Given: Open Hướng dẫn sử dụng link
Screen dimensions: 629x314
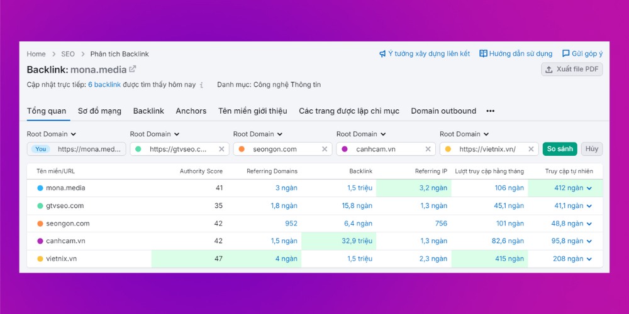Looking at the screenshot, I should (516, 53).
